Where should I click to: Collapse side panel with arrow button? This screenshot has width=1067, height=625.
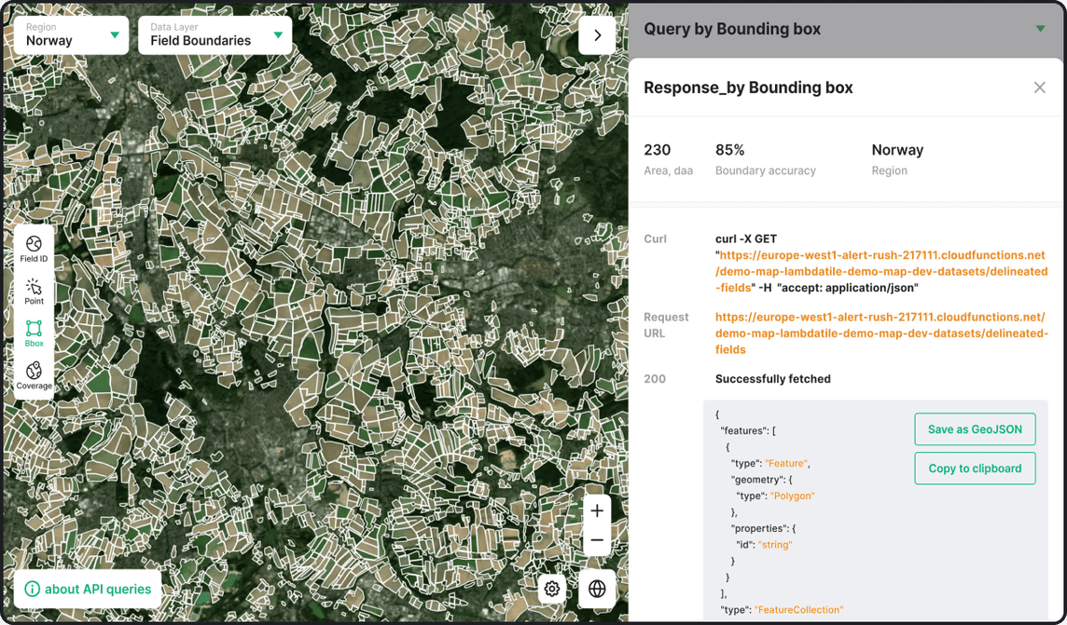pyautogui.click(x=597, y=35)
